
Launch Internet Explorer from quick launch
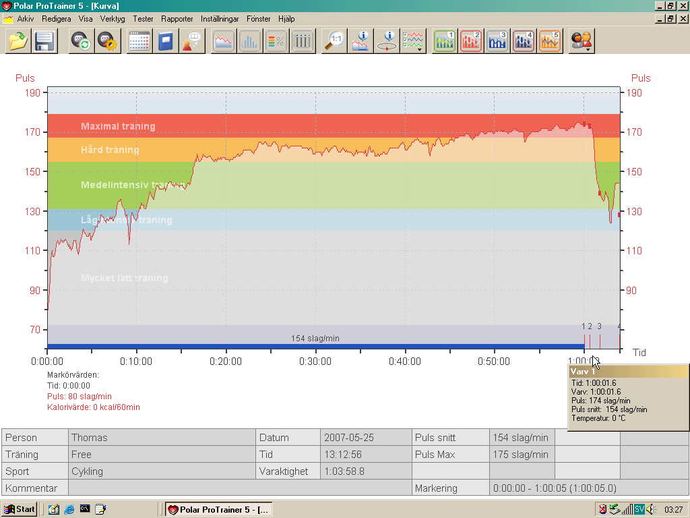tap(69, 509)
